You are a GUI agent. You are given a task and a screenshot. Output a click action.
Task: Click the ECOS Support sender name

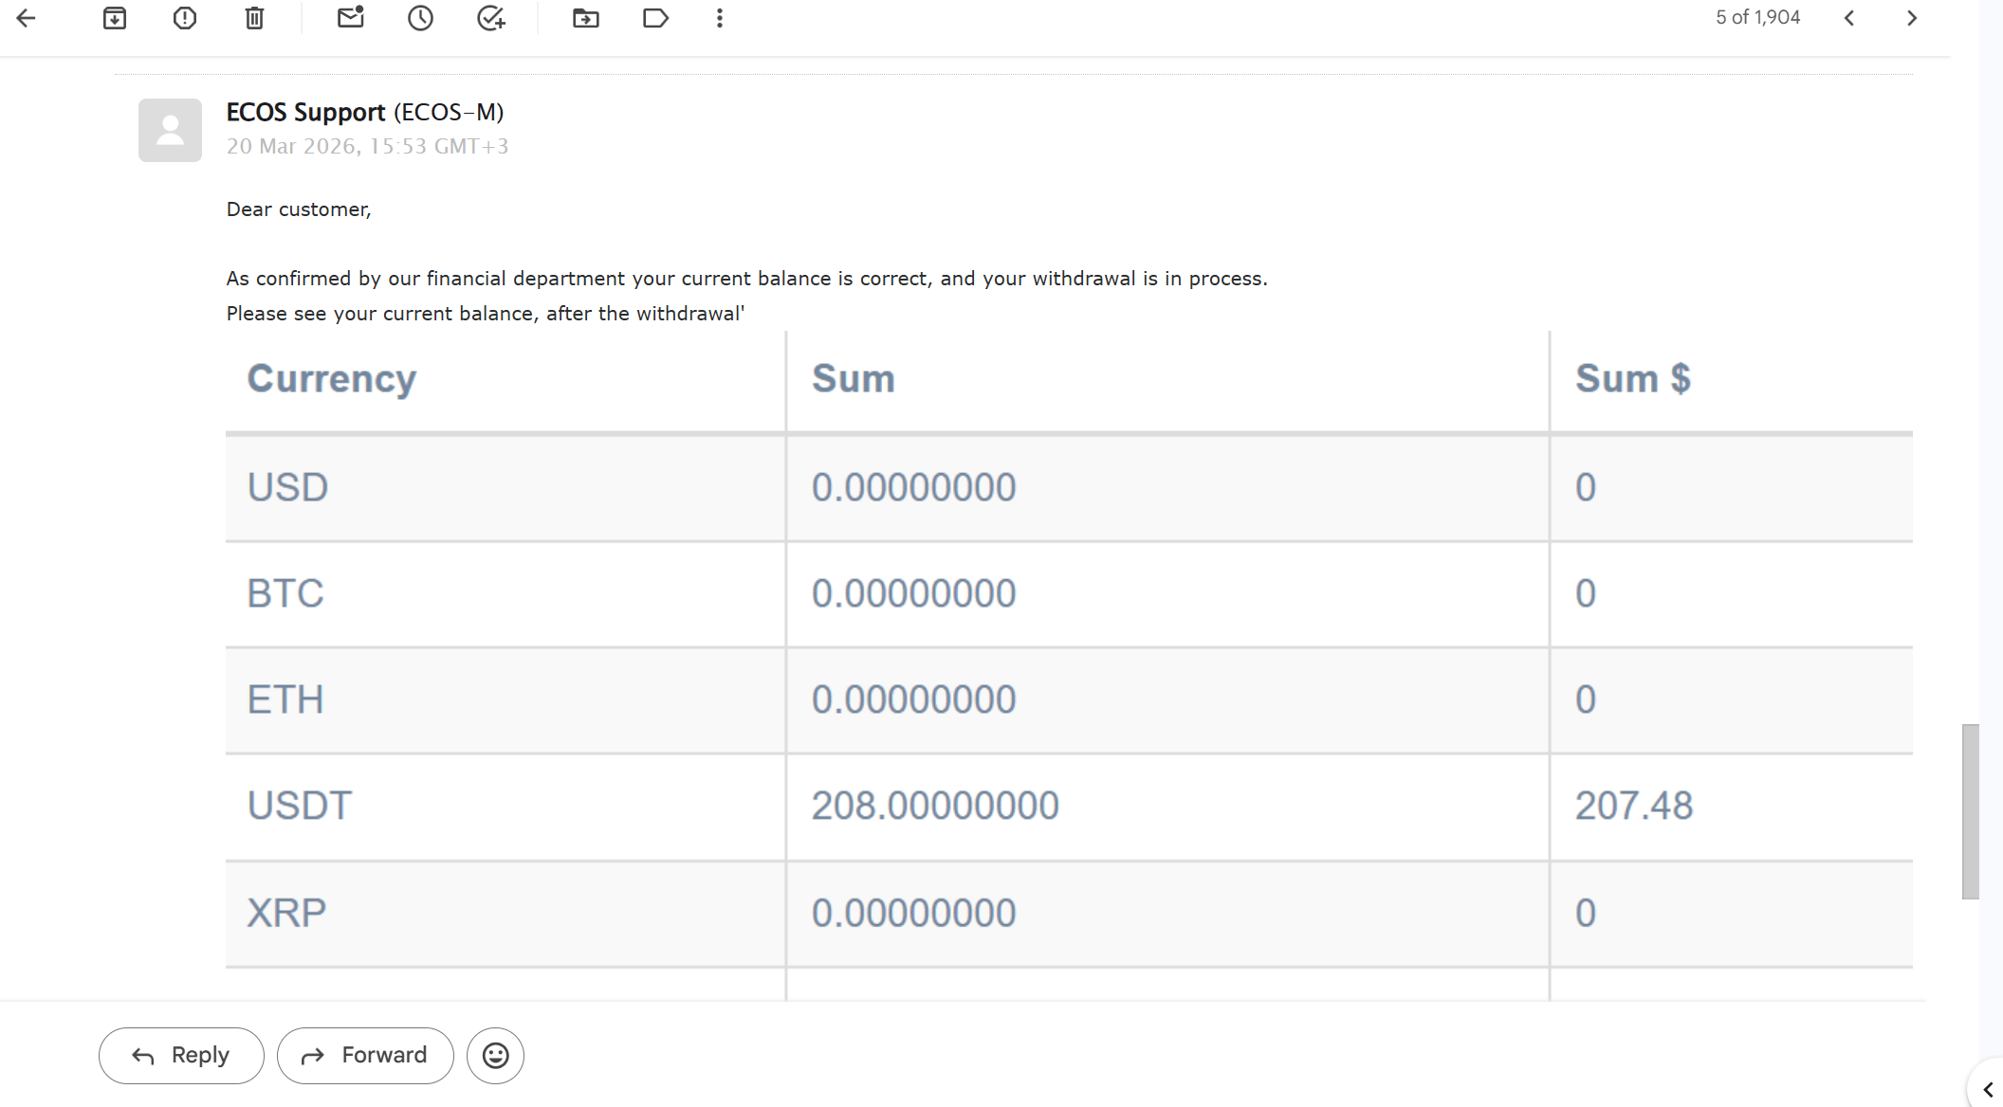pyautogui.click(x=305, y=112)
